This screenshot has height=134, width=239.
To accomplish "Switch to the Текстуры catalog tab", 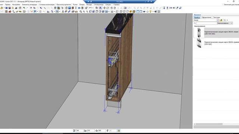I will coord(217,17).
